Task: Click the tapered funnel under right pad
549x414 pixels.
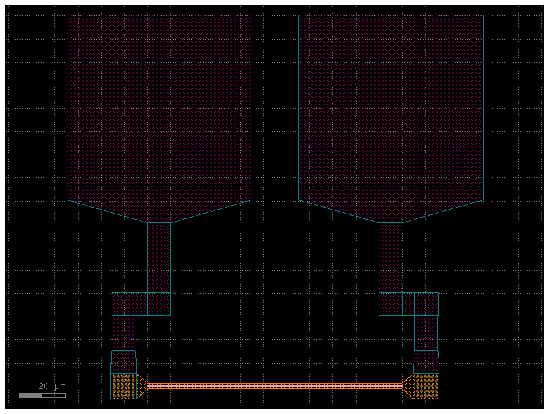Action: tap(391, 210)
